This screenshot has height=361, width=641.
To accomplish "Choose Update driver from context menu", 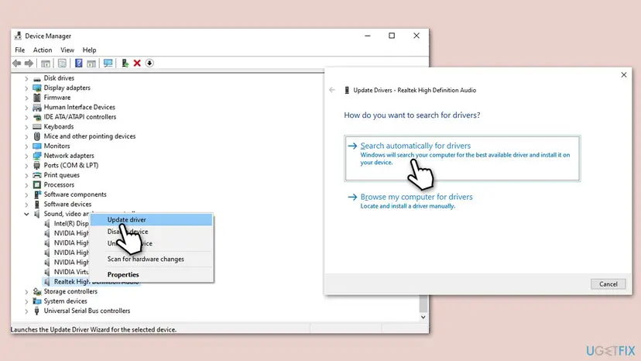I will coord(151,220).
